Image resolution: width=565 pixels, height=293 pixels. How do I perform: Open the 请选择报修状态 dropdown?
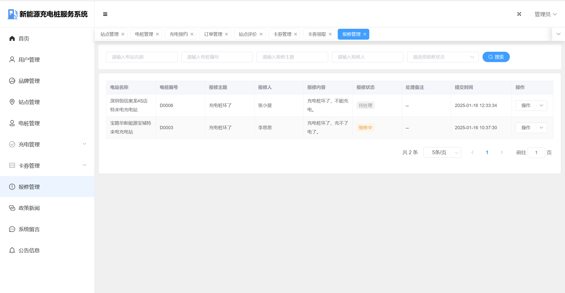point(443,57)
